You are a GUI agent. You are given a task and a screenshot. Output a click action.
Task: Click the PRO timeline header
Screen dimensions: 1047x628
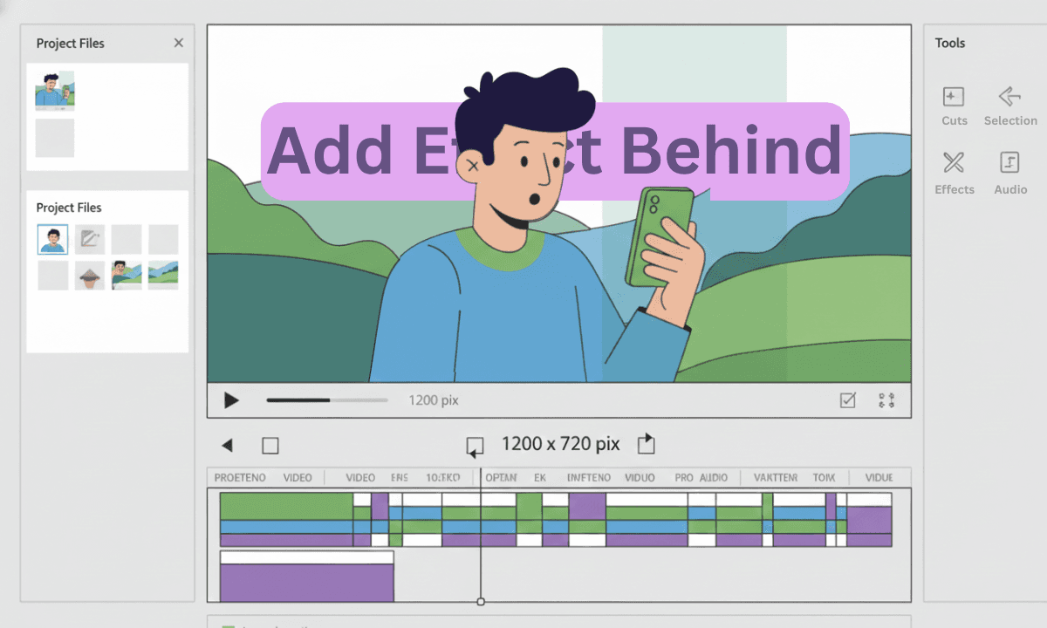[x=684, y=478]
